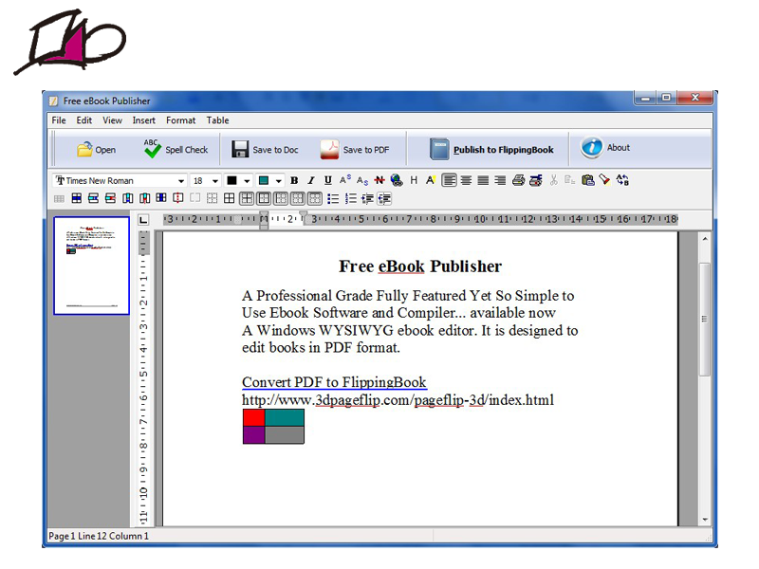Click the text highlight A icon
This screenshot has height=569, width=759.
coord(431,180)
